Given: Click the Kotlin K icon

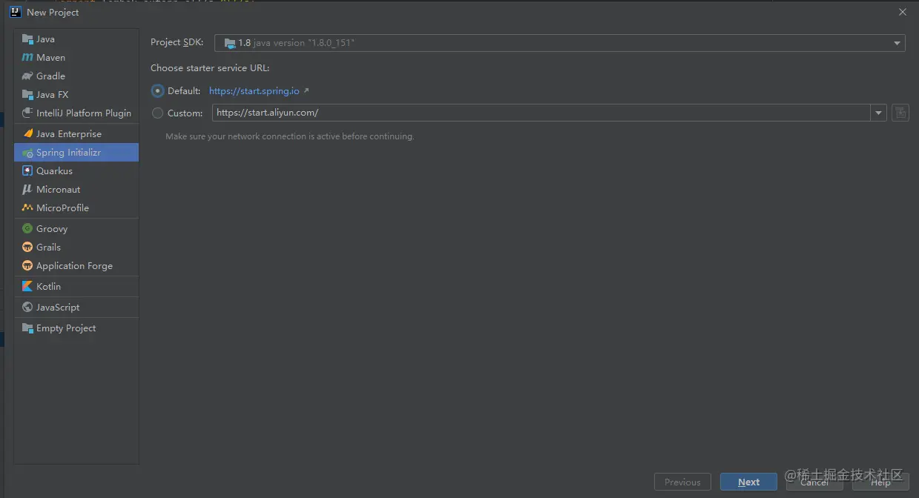Looking at the screenshot, I should tap(27, 287).
